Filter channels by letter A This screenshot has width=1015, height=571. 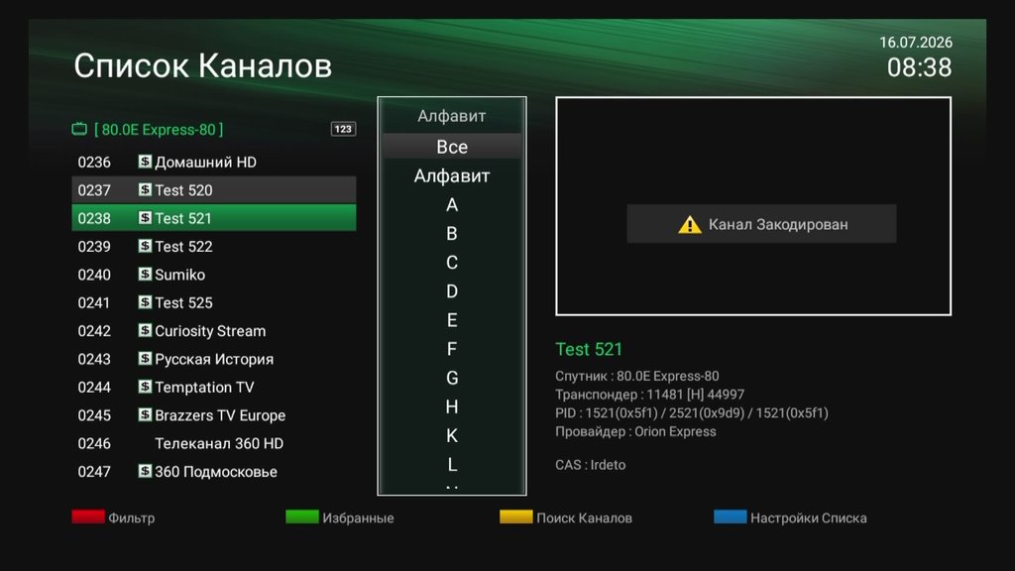(452, 204)
